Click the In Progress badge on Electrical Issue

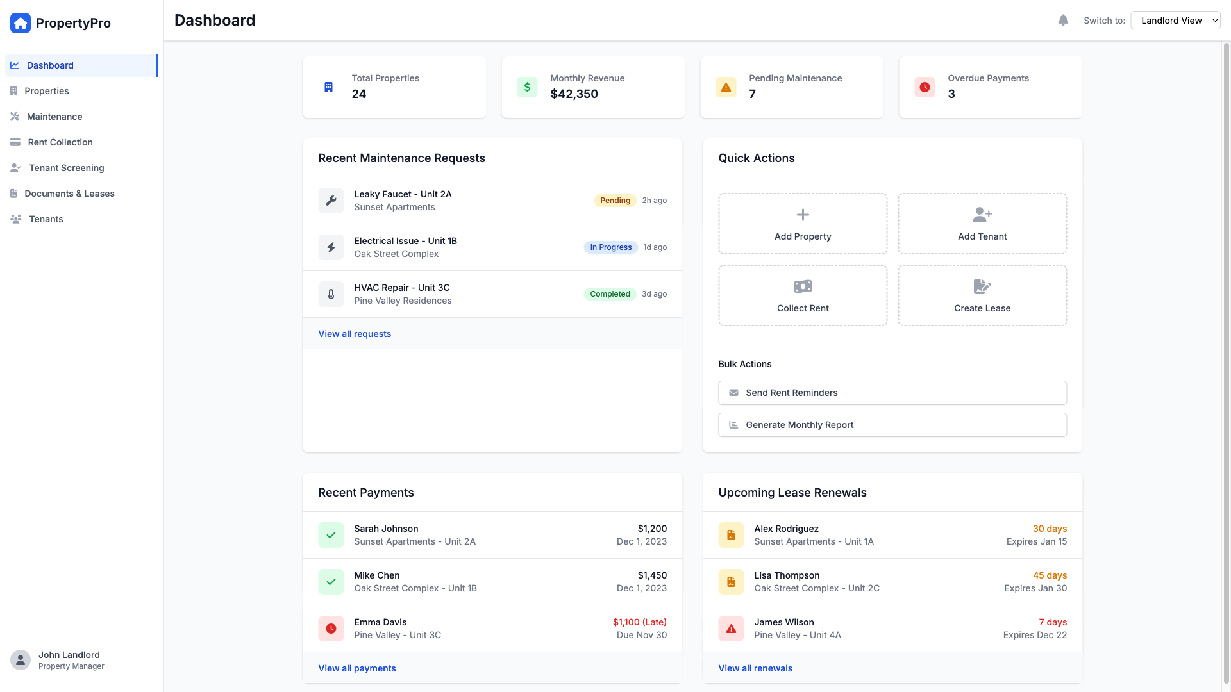(610, 247)
